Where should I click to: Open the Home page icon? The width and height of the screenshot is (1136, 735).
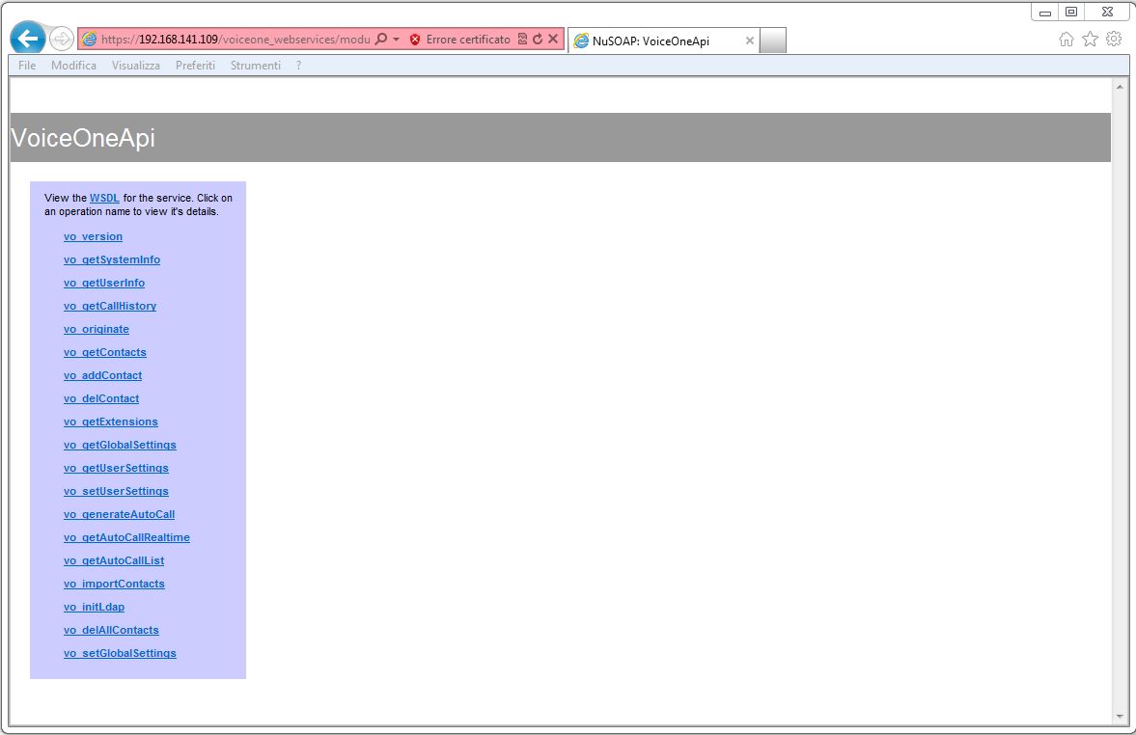coord(1067,39)
